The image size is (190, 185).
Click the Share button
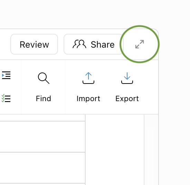tap(93, 44)
